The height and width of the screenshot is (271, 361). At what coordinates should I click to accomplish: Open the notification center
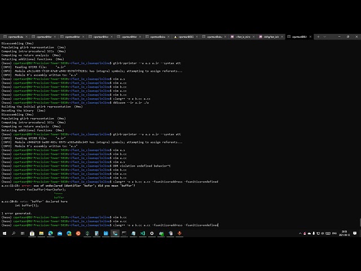pos(355,233)
